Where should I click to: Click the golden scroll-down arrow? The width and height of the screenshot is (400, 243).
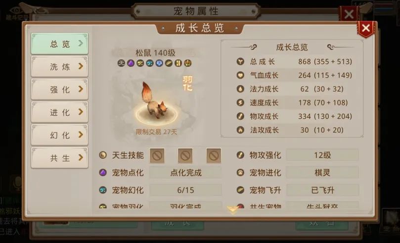click(x=233, y=210)
